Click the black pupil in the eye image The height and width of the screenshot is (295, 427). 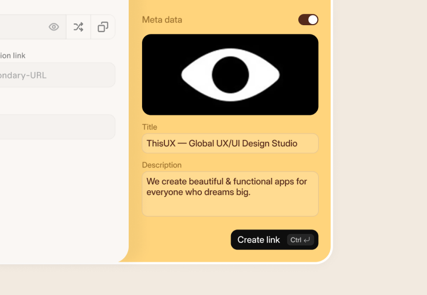coord(230,75)
